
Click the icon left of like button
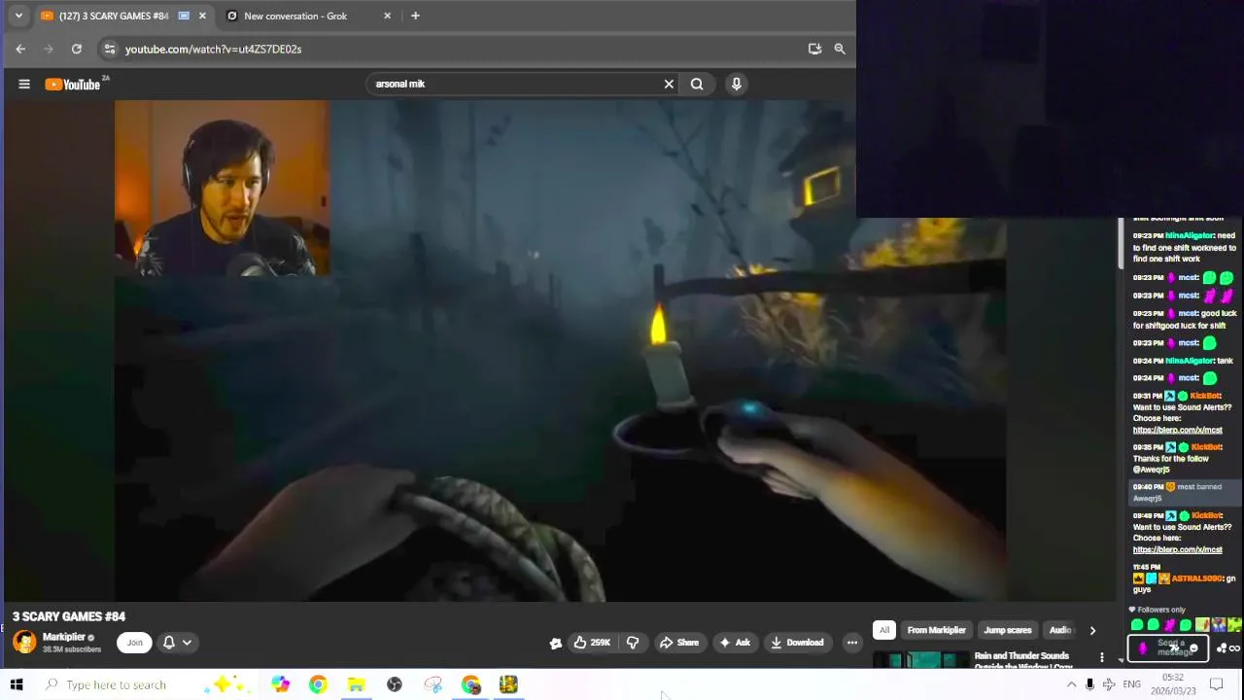click(x=556, y=643)
